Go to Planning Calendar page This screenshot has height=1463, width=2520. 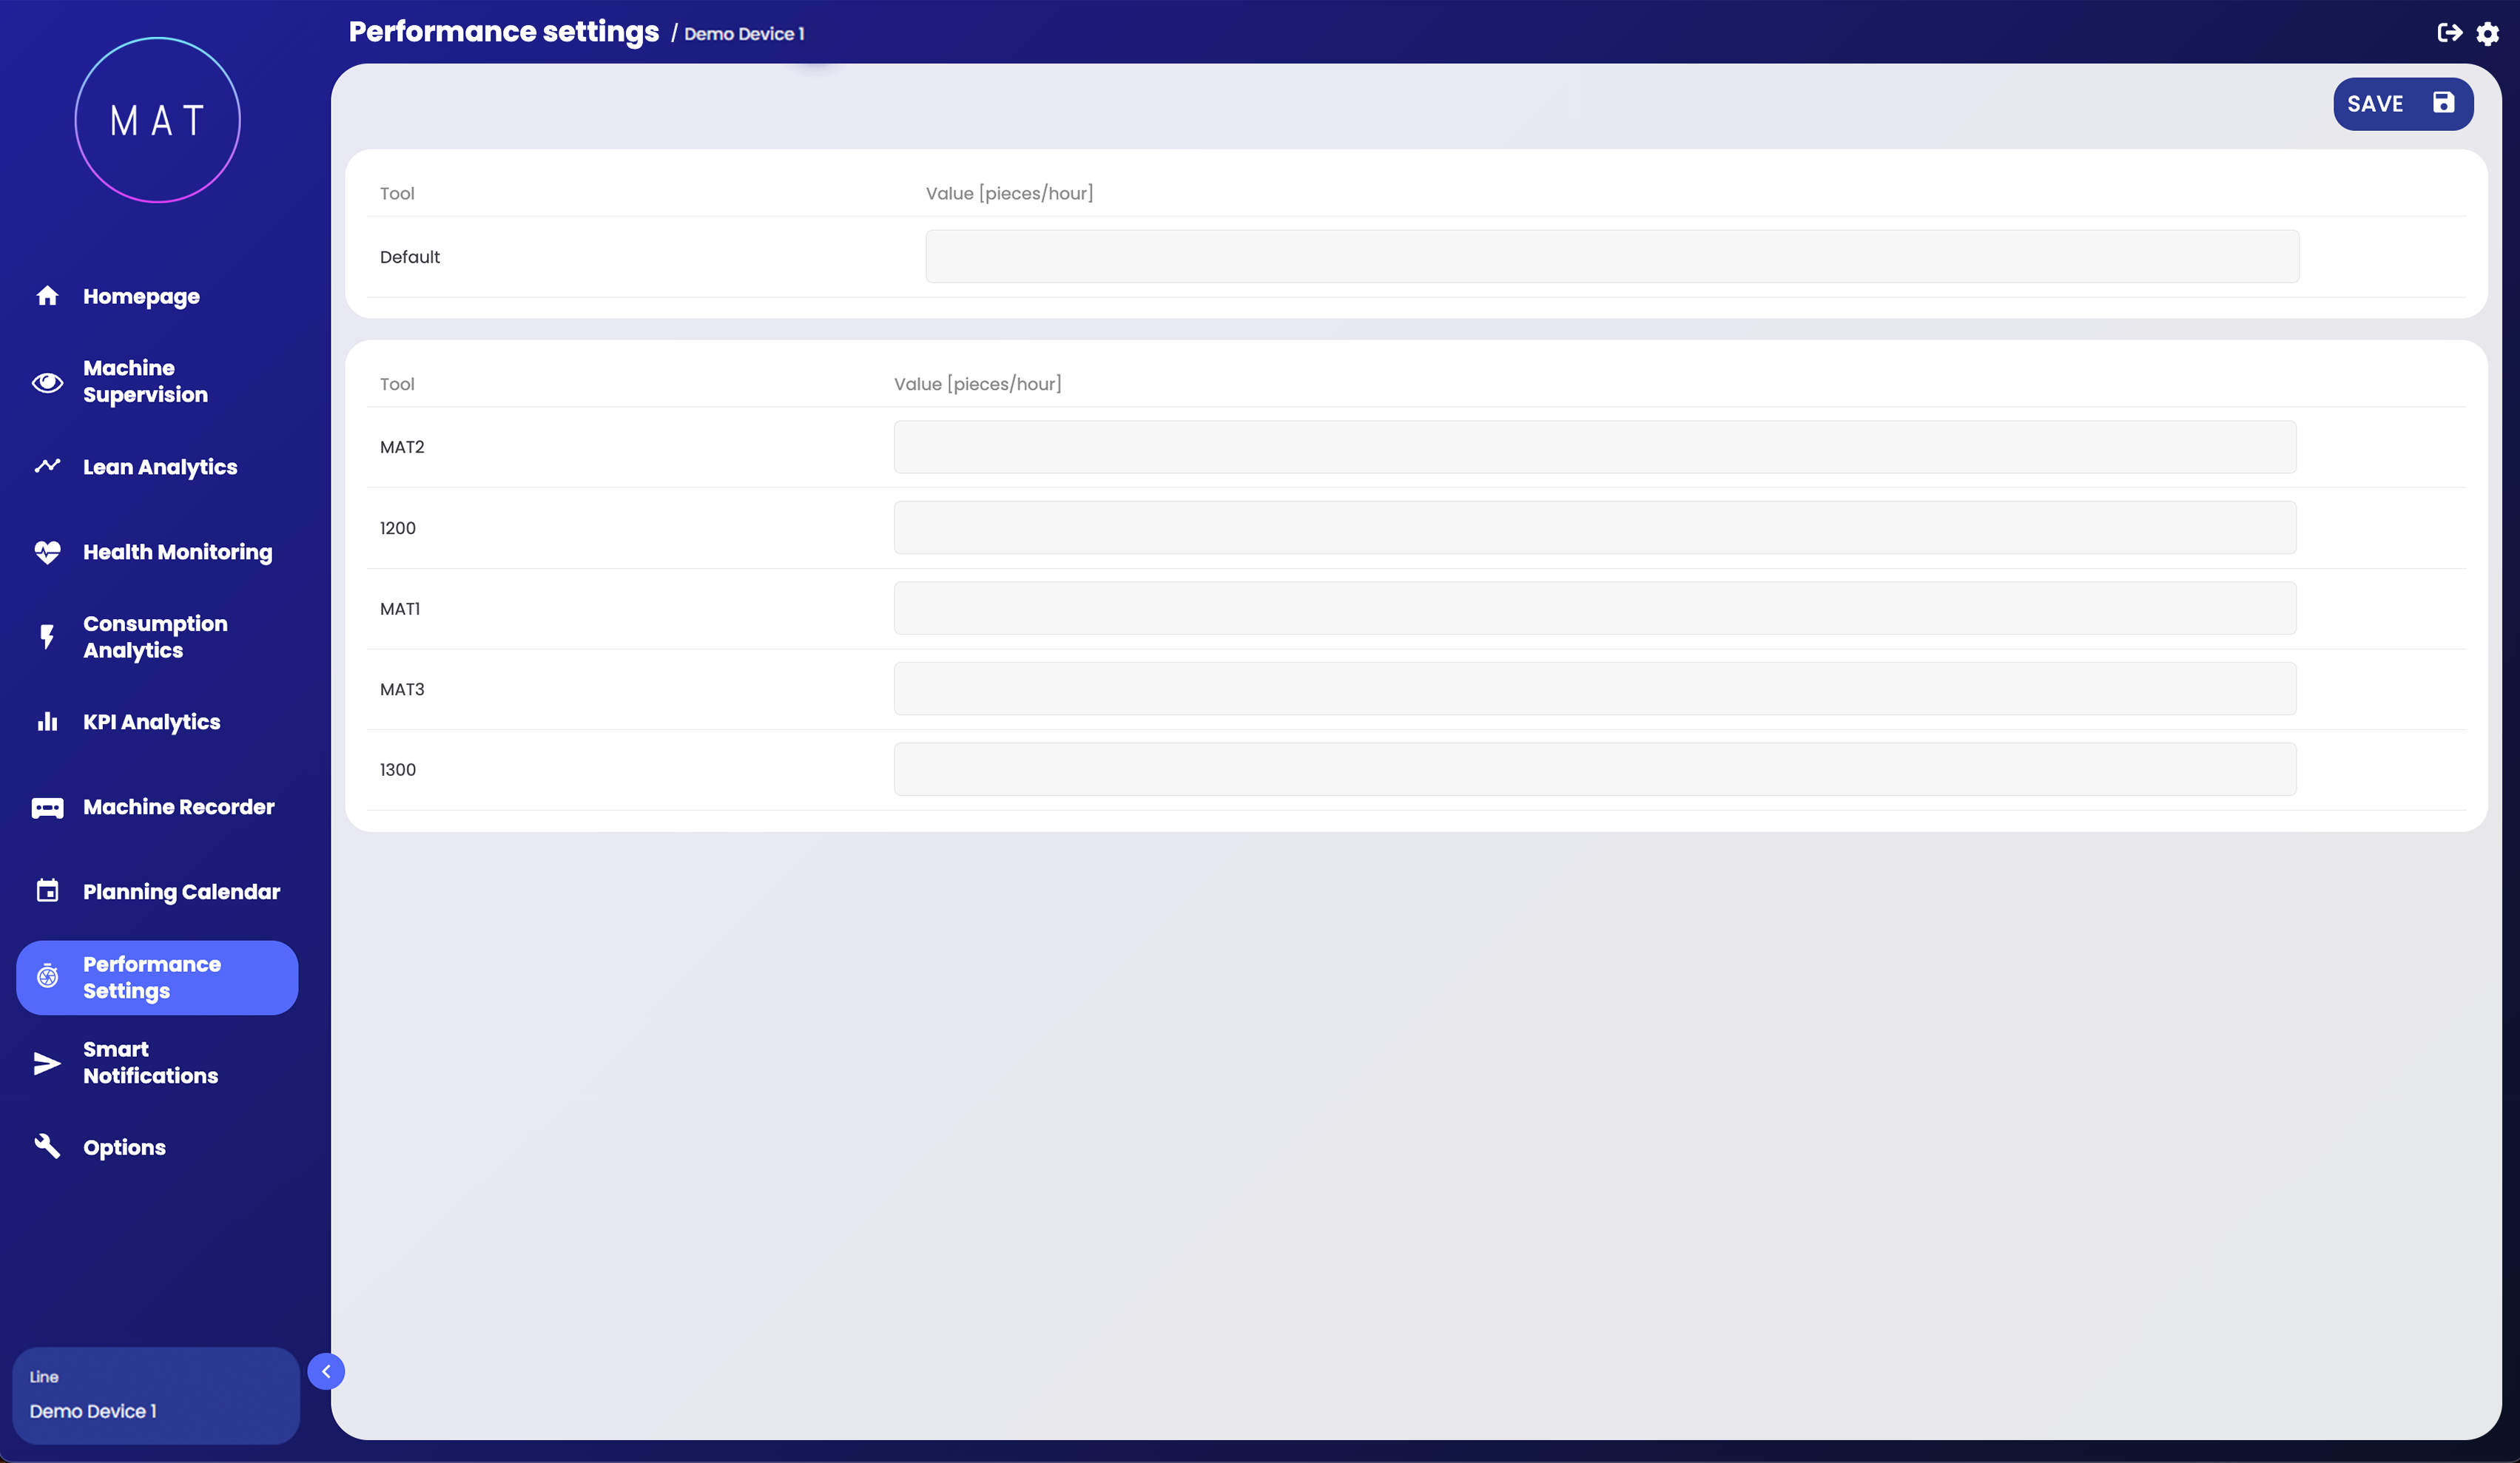pyautogui.click(x=181, y=892)
